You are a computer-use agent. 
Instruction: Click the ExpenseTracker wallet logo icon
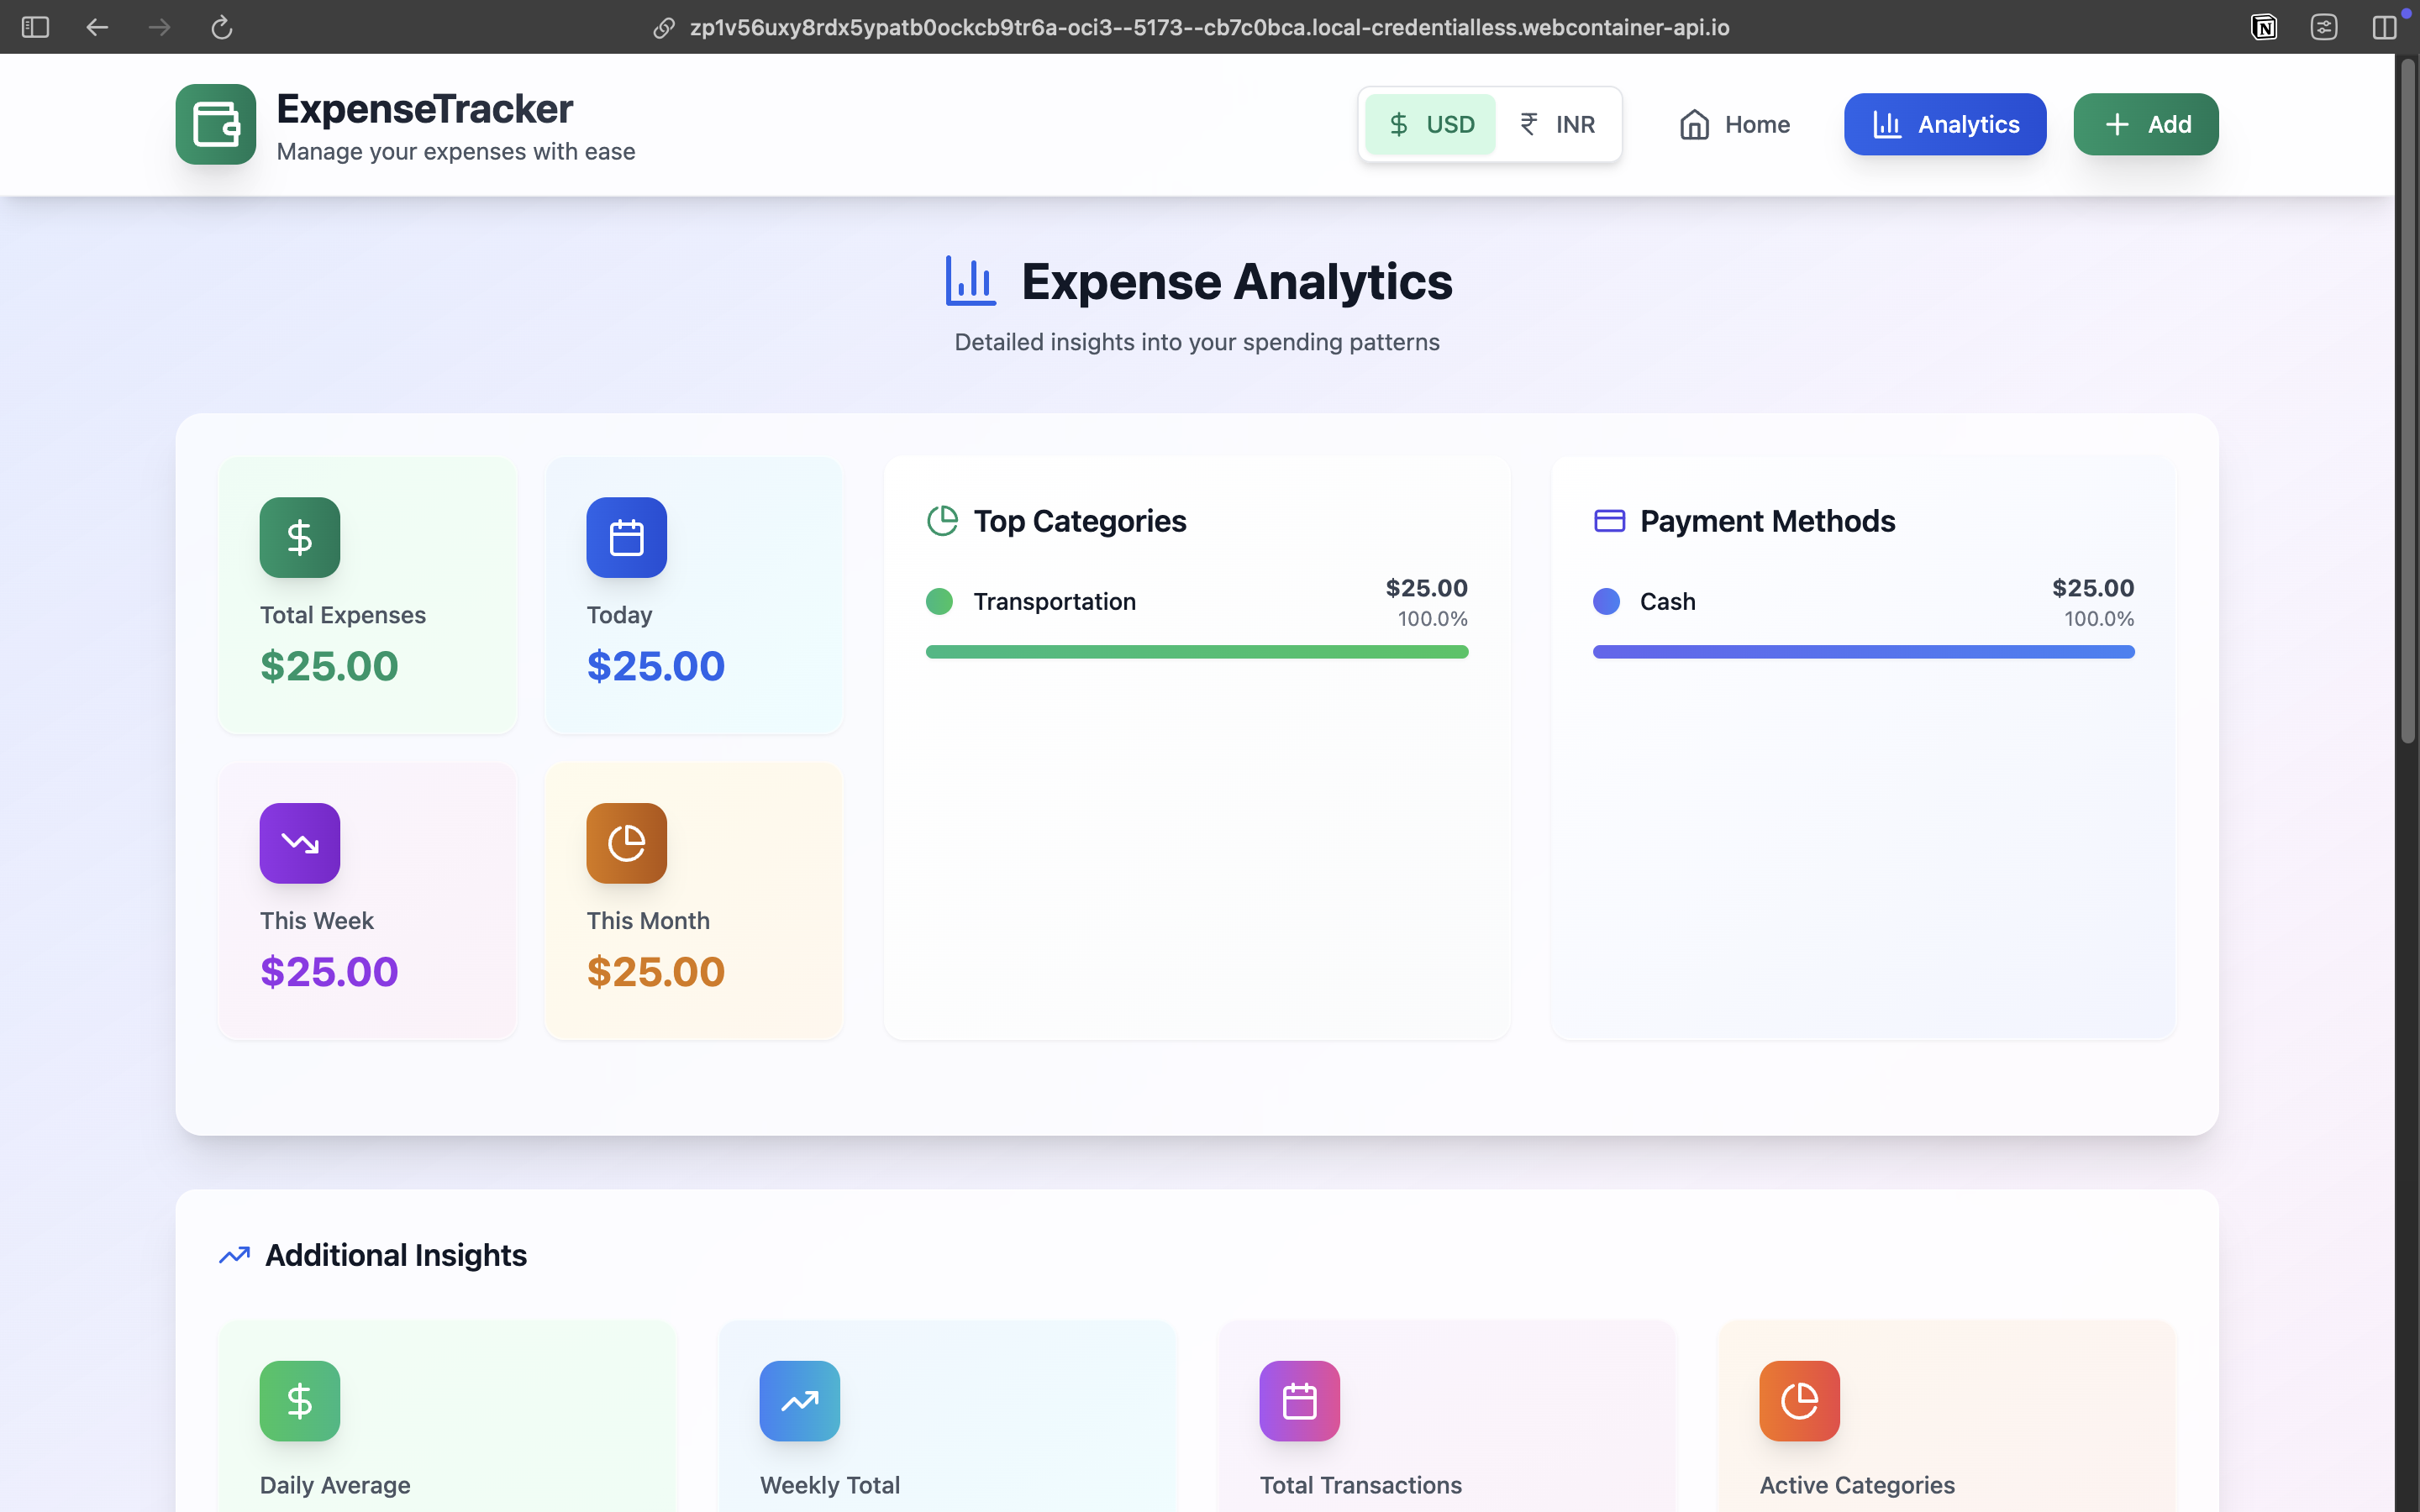tap(215, 124)
